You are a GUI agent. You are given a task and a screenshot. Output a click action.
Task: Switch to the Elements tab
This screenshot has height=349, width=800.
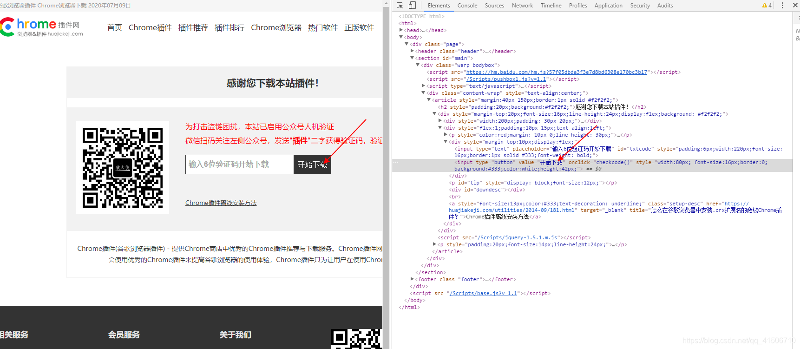pyautogui.click(x=439, y=6)
